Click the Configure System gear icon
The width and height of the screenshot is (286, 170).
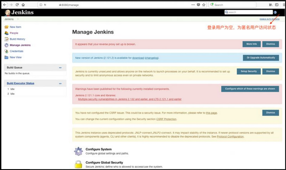[x=78, y=151]
